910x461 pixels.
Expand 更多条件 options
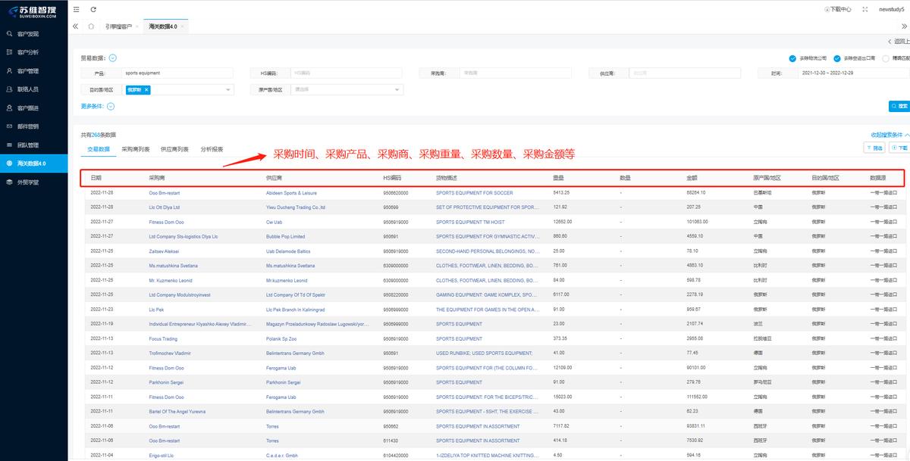click(111, 106)
